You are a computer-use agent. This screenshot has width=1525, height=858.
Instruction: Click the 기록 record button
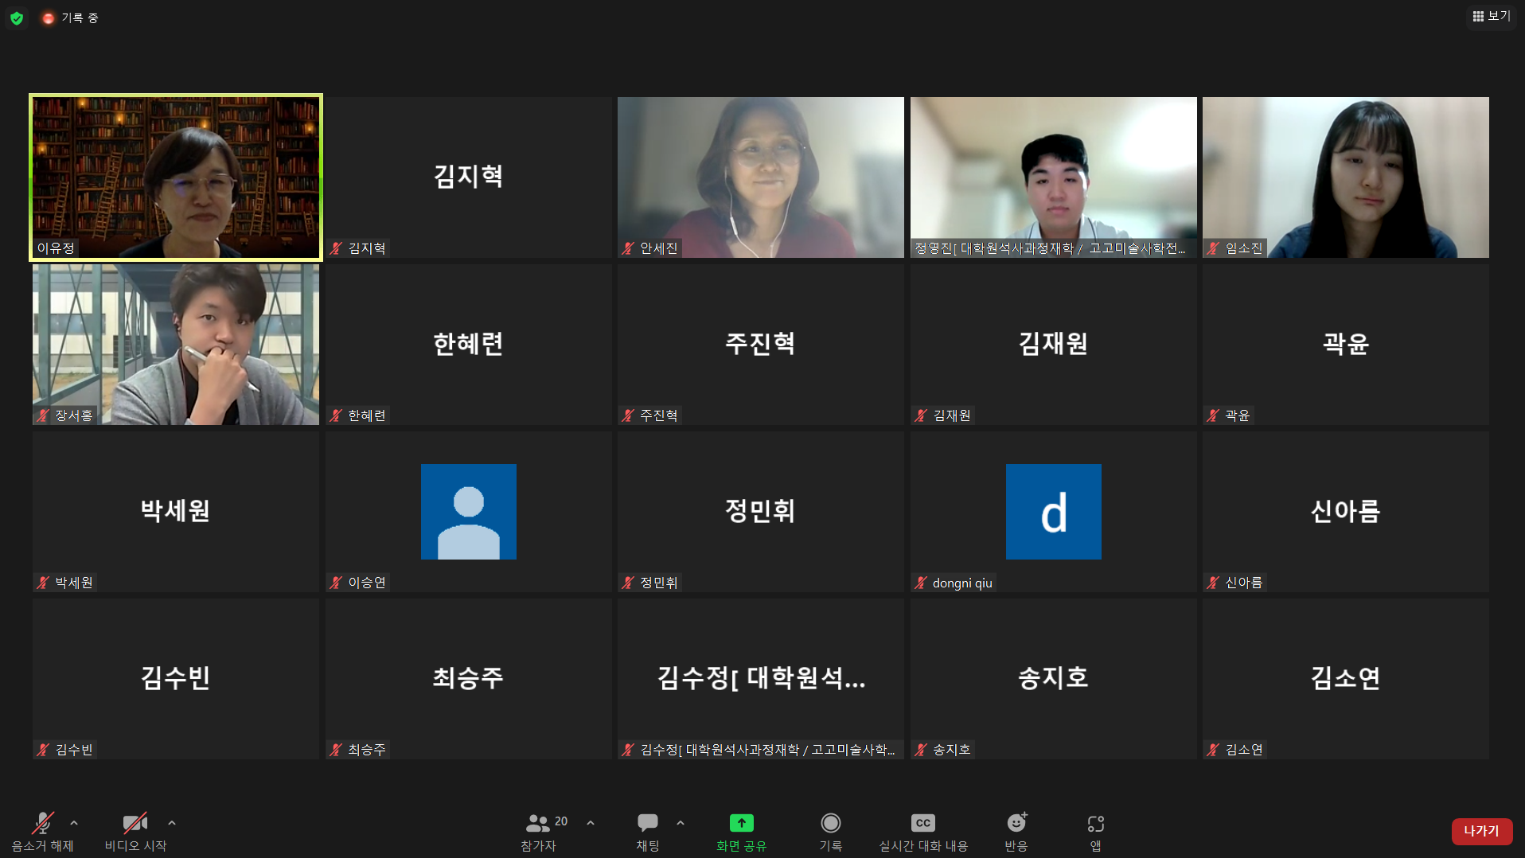[830, 831]
